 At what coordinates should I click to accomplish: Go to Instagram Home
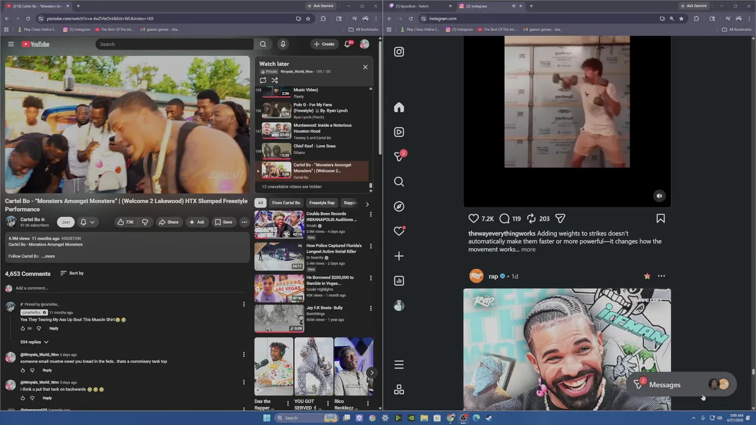click(399, 107)
